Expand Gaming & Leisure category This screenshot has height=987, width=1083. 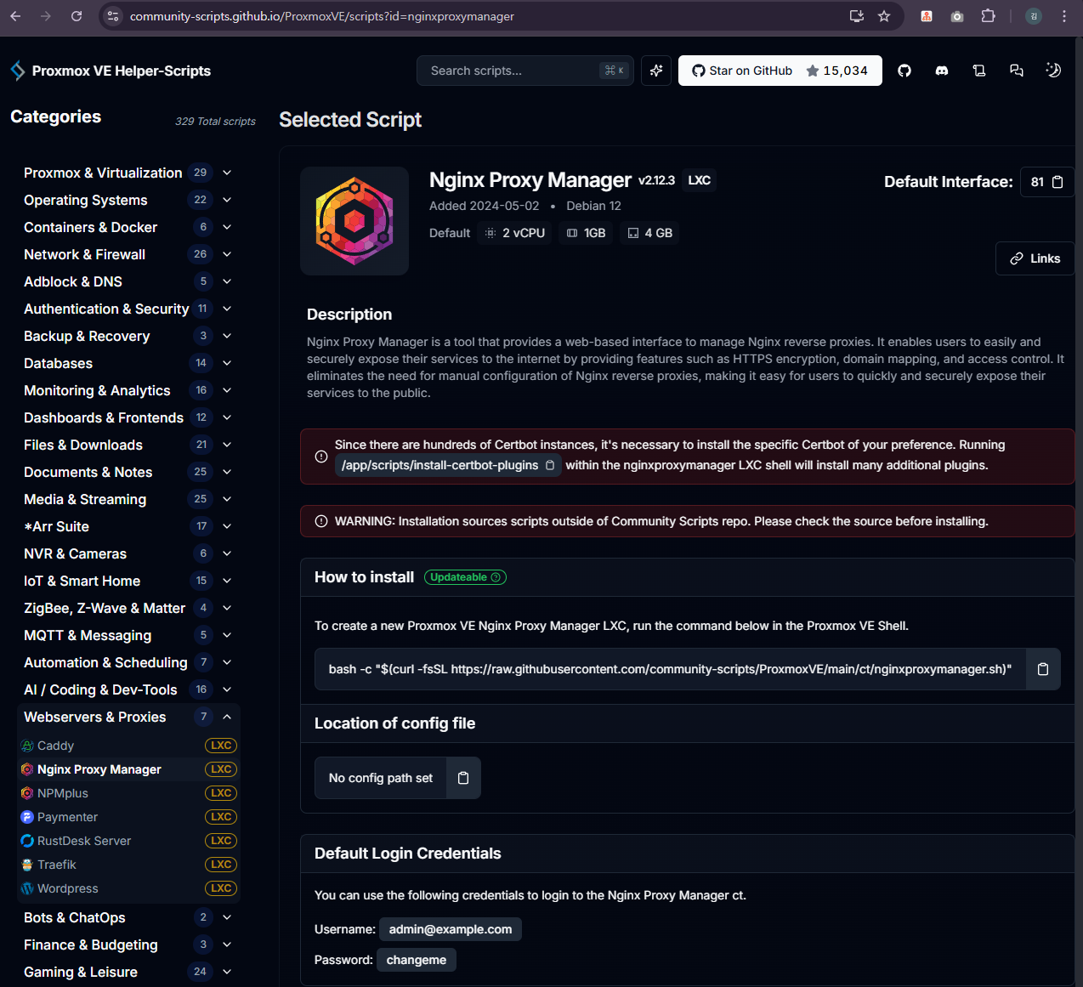[128, 972]
